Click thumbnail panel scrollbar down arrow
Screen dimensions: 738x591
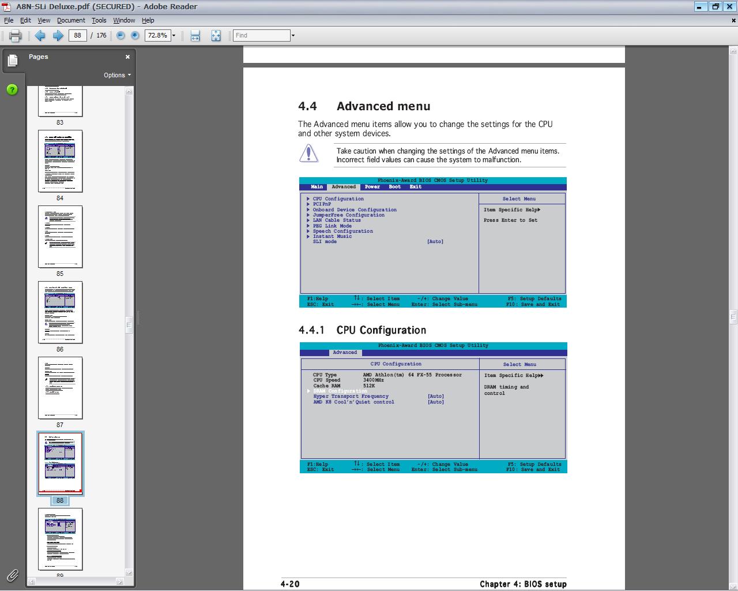tap(129, 573)
